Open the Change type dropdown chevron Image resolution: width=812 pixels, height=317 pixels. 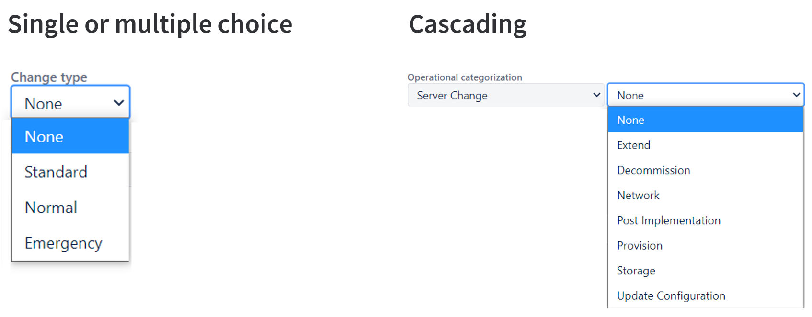click(x=118, y=102)
